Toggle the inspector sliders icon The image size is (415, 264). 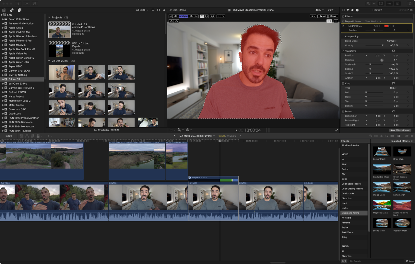(x=398, y=4)
